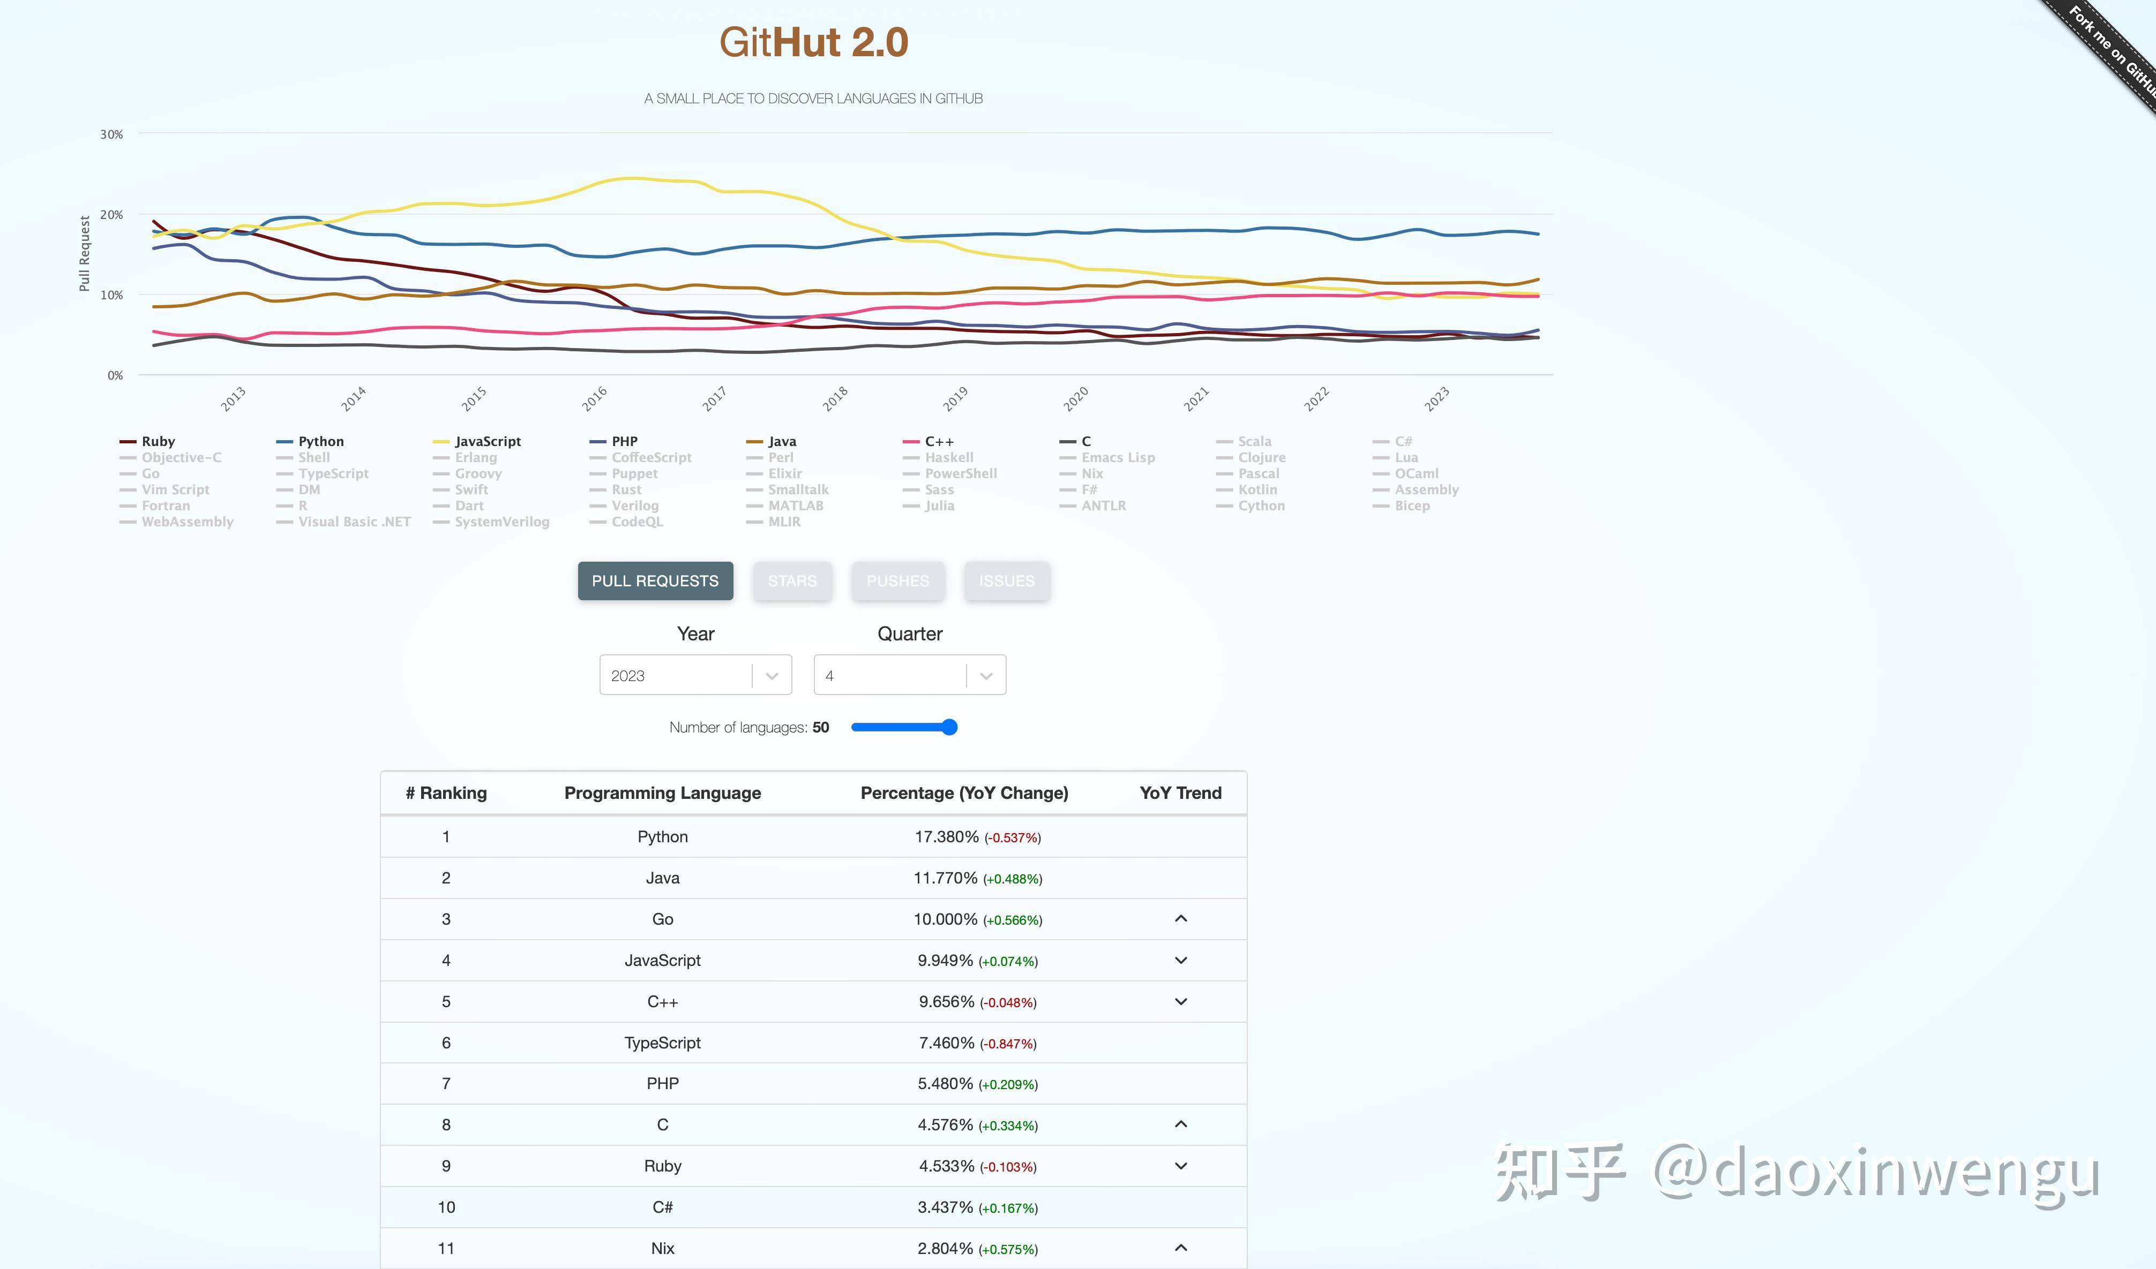2156x1269 pixels.
Task: Enable the Shell legend entry
Action: pos(303,457)
